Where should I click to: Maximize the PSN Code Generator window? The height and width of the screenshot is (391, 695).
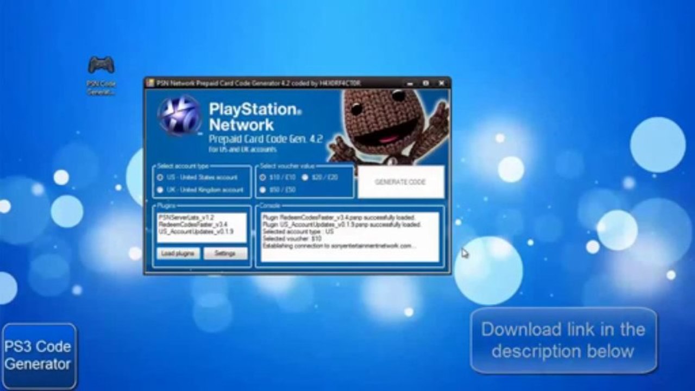pos(425,83)
